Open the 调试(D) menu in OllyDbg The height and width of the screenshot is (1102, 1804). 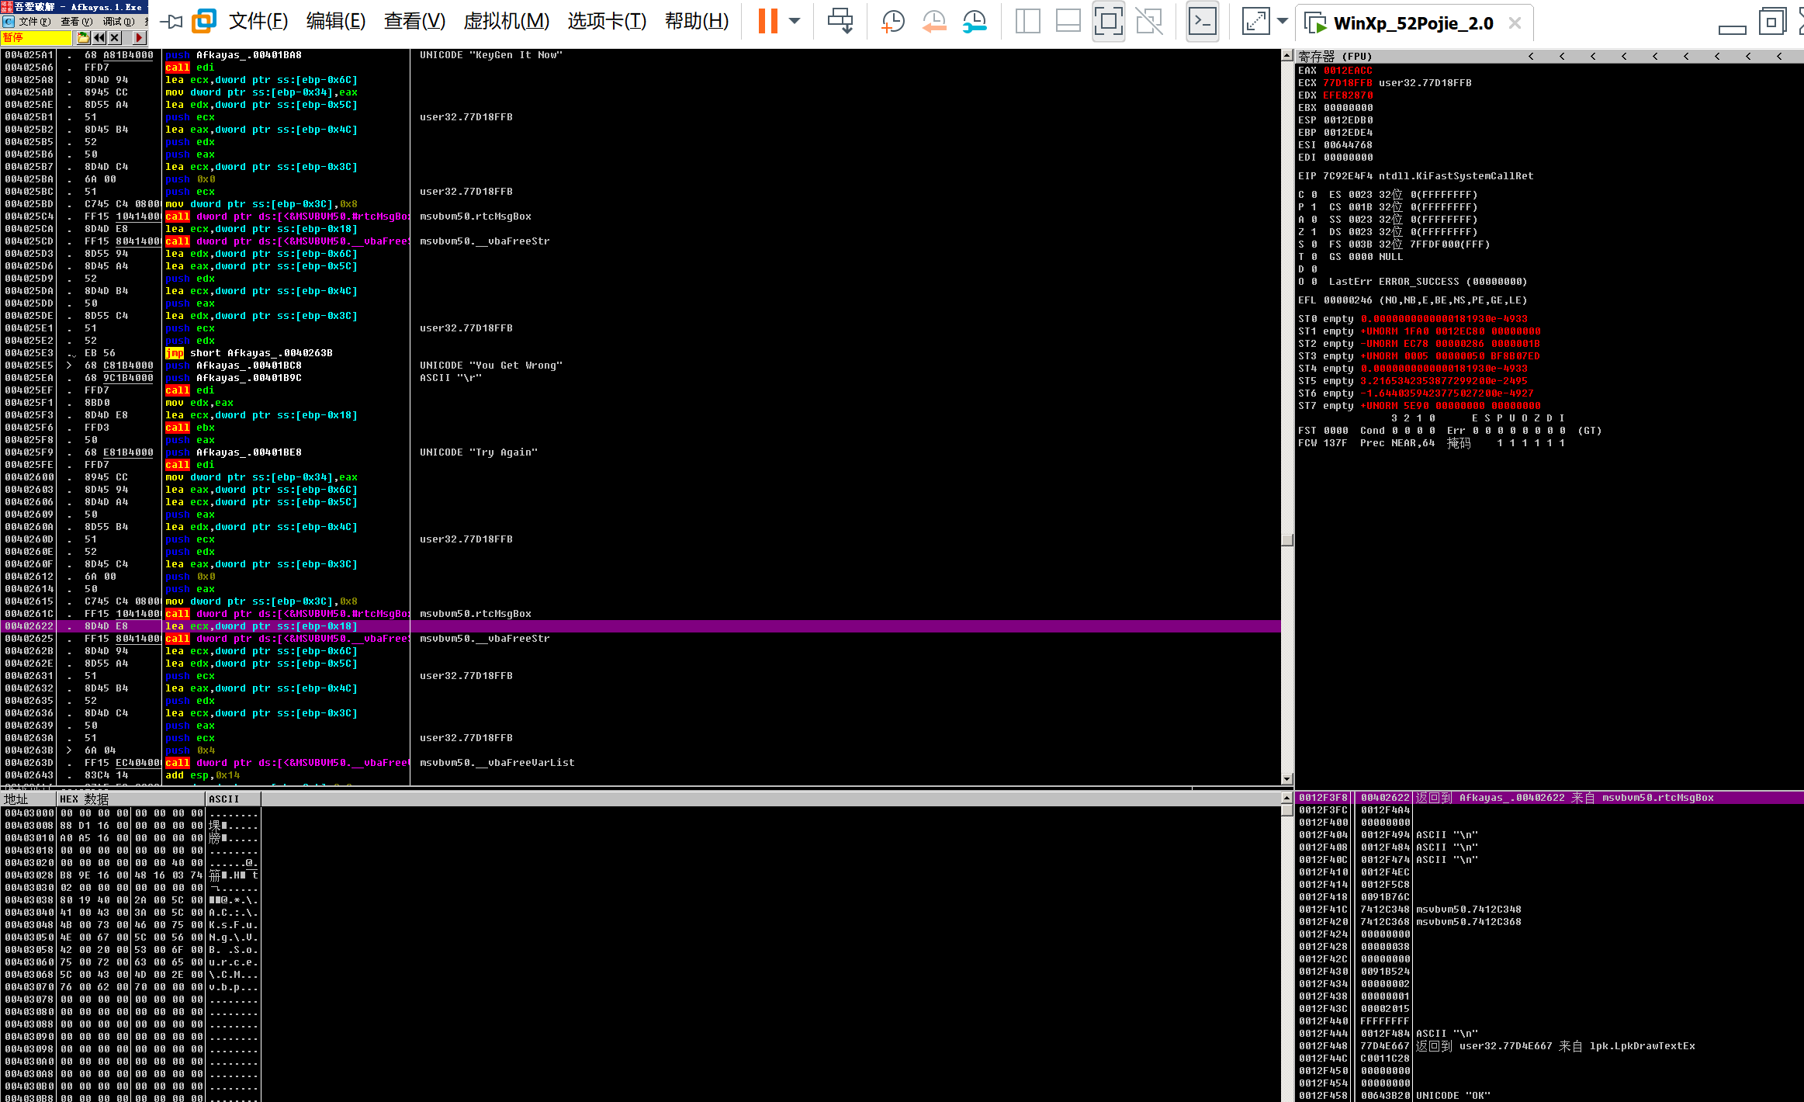pyautogui.click(x=118, y=22)
